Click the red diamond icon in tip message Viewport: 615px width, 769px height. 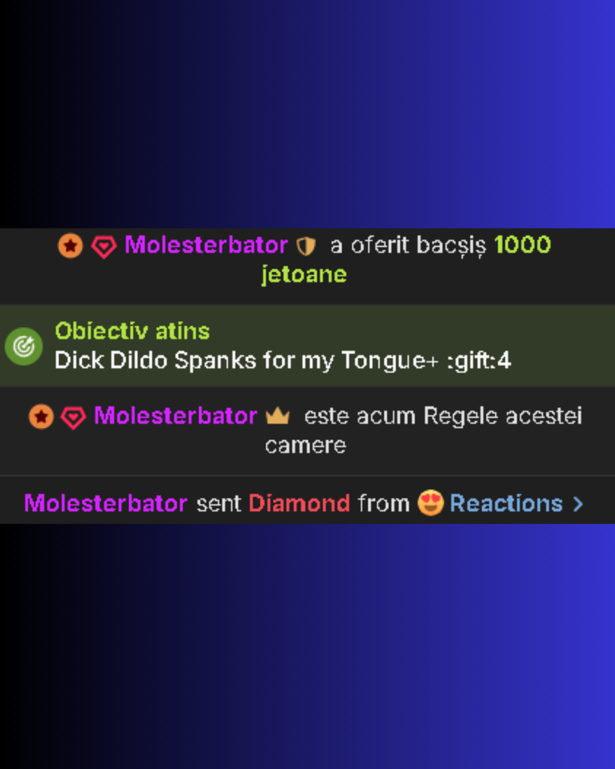(104, 247)
